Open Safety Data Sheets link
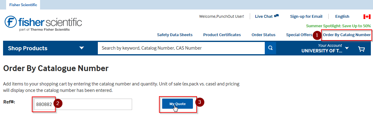The width and height of the screenshot is (373, 117). coord(175,35)
